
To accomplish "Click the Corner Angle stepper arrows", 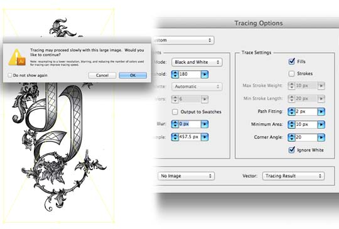I will click(x=291, y=138).
